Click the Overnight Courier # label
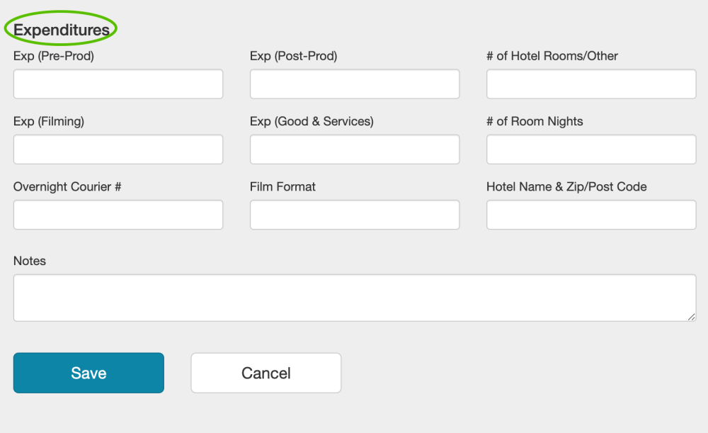The image size is (708, 433). tap(67, 187)
